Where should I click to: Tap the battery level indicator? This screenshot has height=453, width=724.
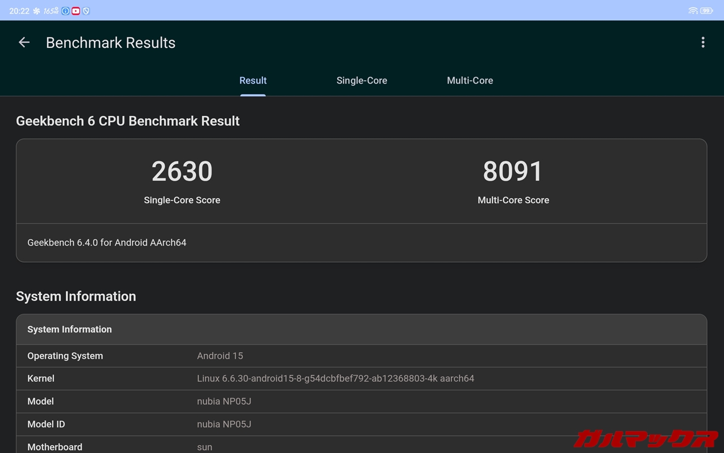(x=706, y=11)
